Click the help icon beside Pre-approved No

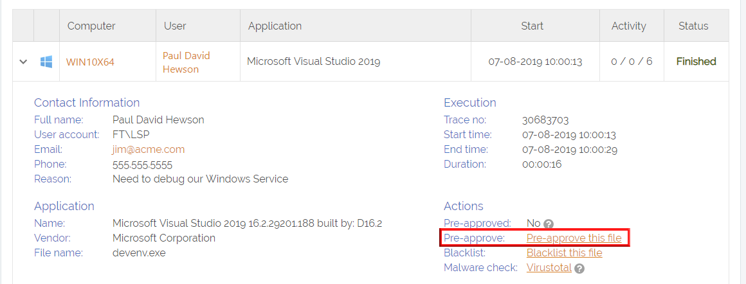549,224
